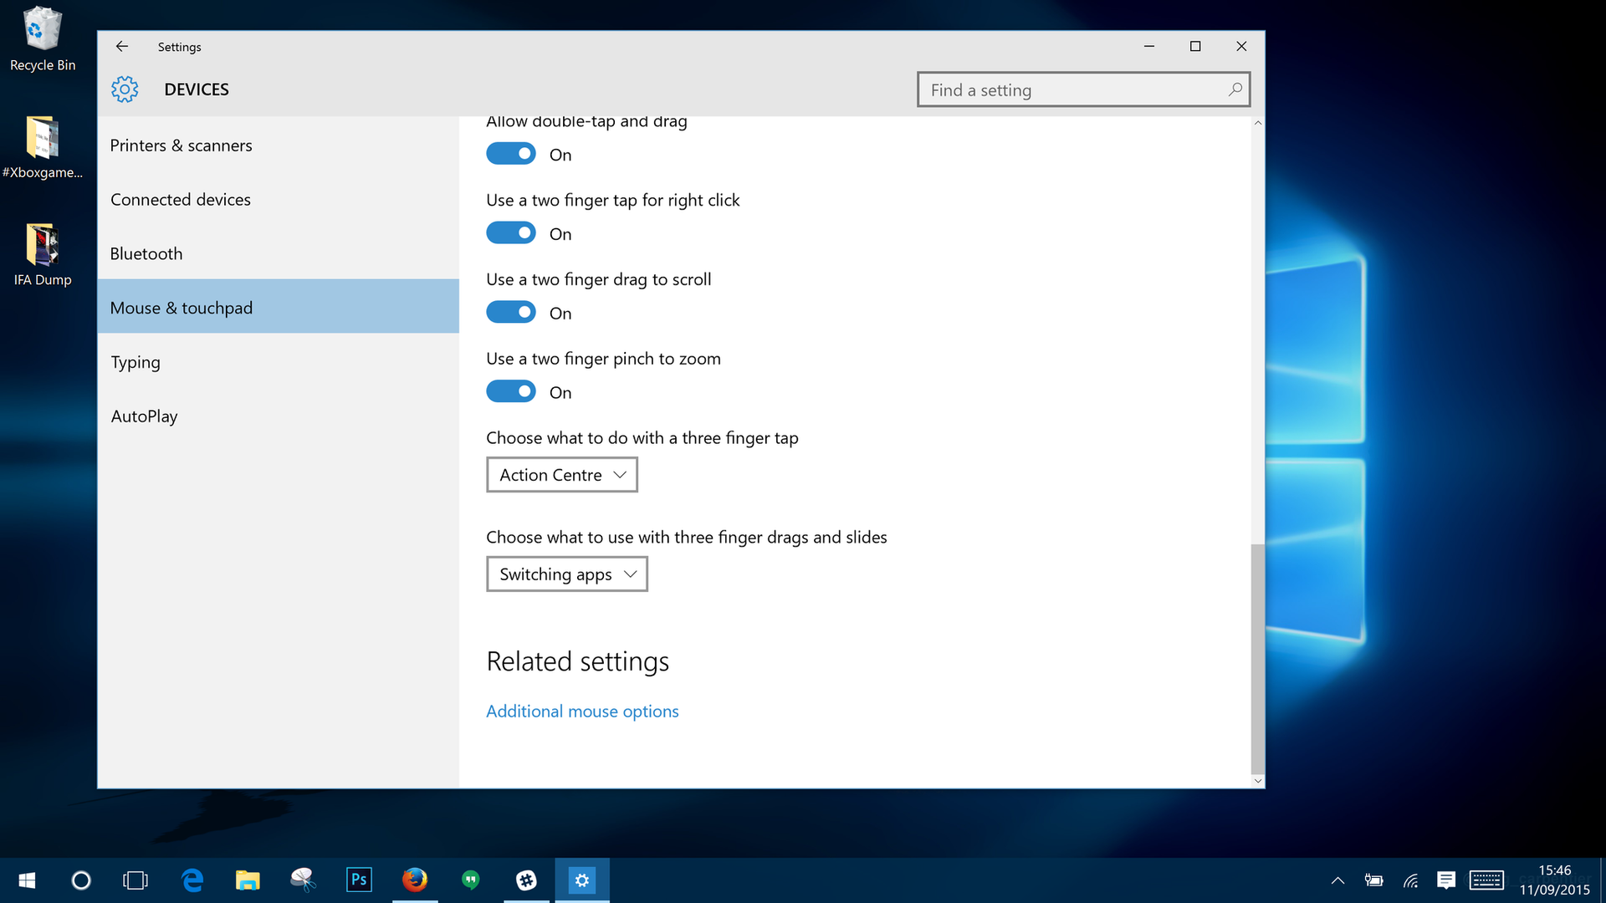Open the Switching apps dropdown
The width and height of the screenshot is (1606, 903).
coord(566,574)
